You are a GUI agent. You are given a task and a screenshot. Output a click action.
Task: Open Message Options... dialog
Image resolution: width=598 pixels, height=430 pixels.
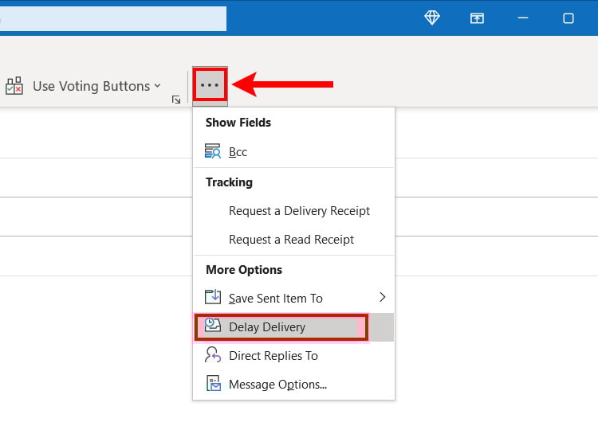coord(293,385)
